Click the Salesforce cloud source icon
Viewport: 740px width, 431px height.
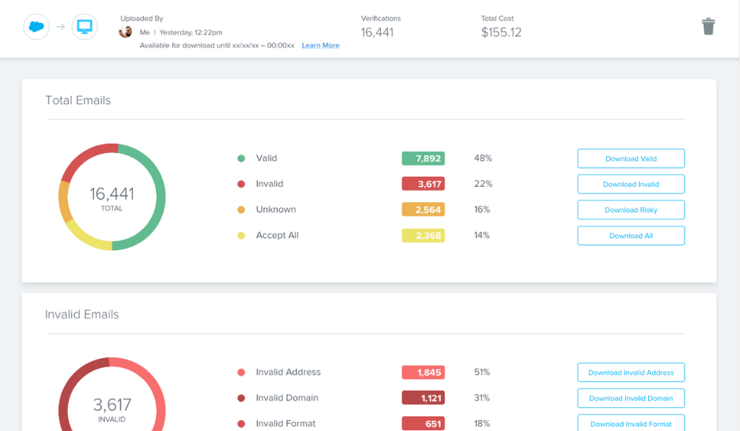(x=36, y=27)
